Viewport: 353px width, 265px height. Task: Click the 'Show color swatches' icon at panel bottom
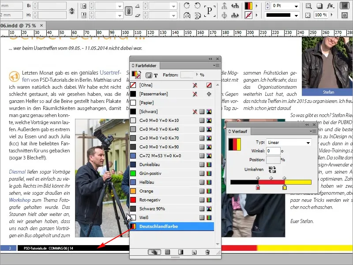pos(166,252)
